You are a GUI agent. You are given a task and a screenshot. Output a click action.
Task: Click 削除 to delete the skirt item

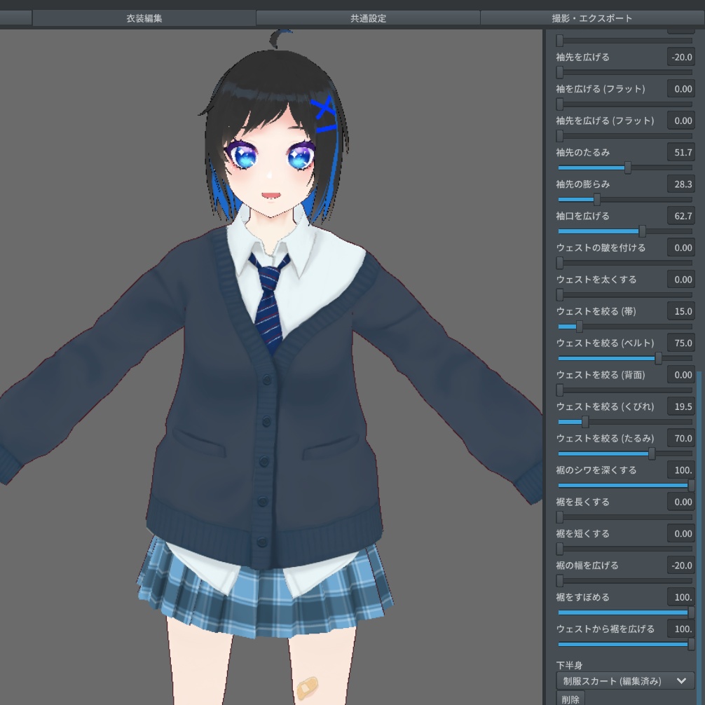pos(570,699)
